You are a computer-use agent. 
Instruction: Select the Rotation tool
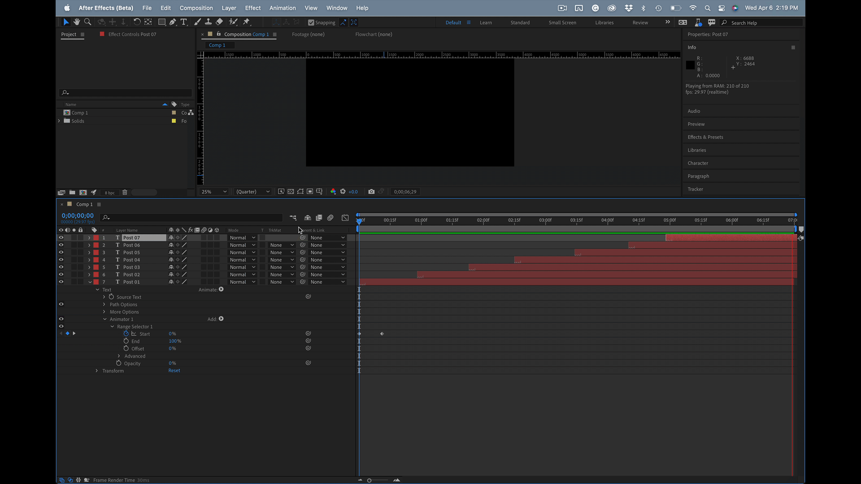click(137, 22)
